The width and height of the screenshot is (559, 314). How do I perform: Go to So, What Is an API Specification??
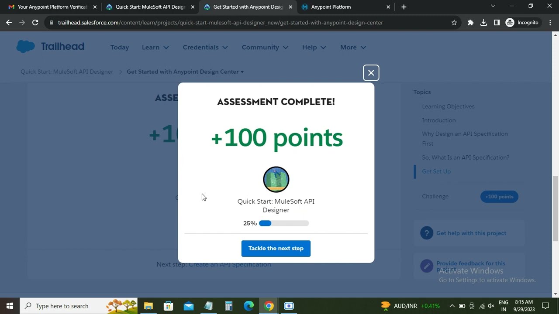[x=466, y=157]
